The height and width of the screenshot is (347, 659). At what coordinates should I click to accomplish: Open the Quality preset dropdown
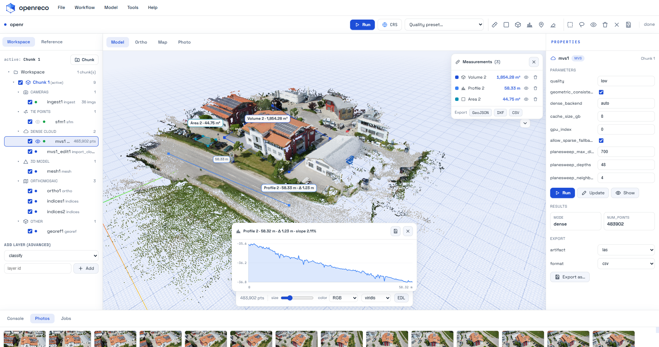[x=444, y=25]
